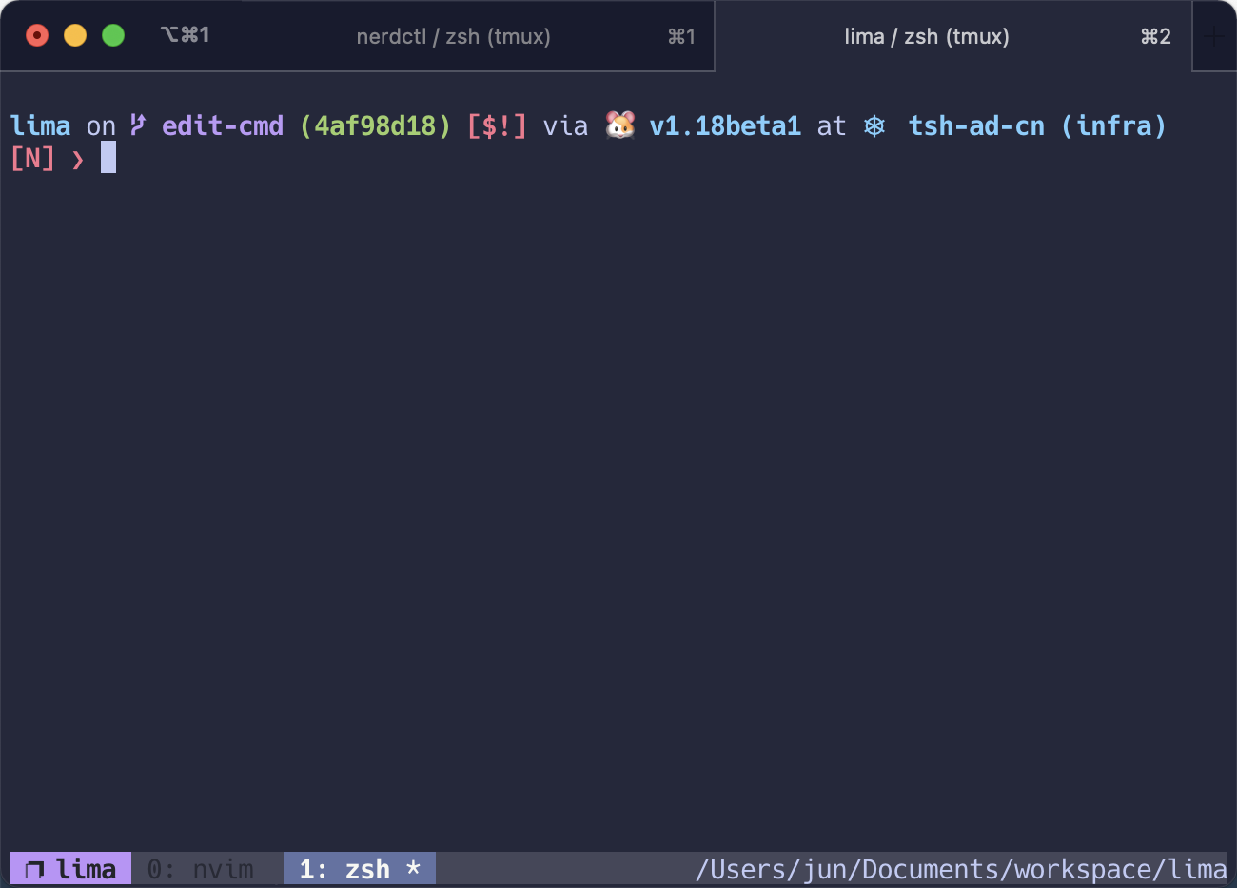Click the [N] vi mode indicator
The height and width of the screenshot is (888, 1237).
pyautogui.click(x=32, y=158)
